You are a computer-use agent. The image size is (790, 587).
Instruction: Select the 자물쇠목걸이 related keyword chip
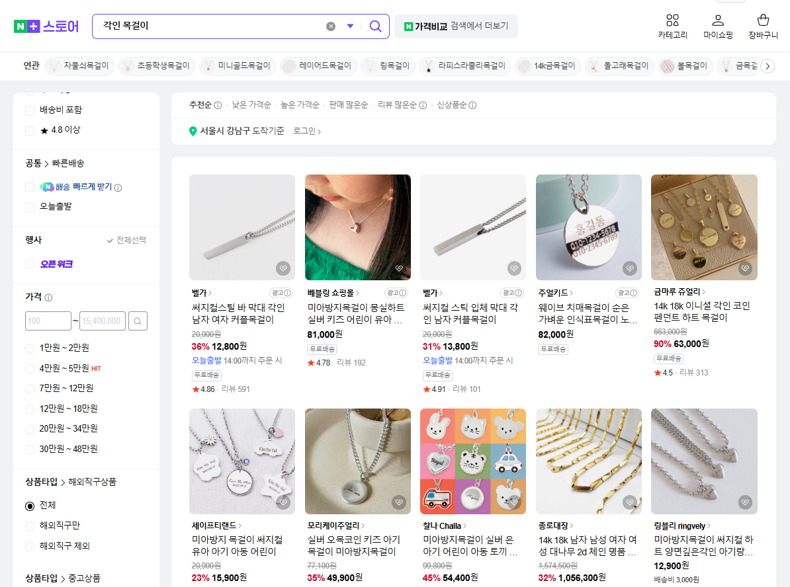coord(80,66)
